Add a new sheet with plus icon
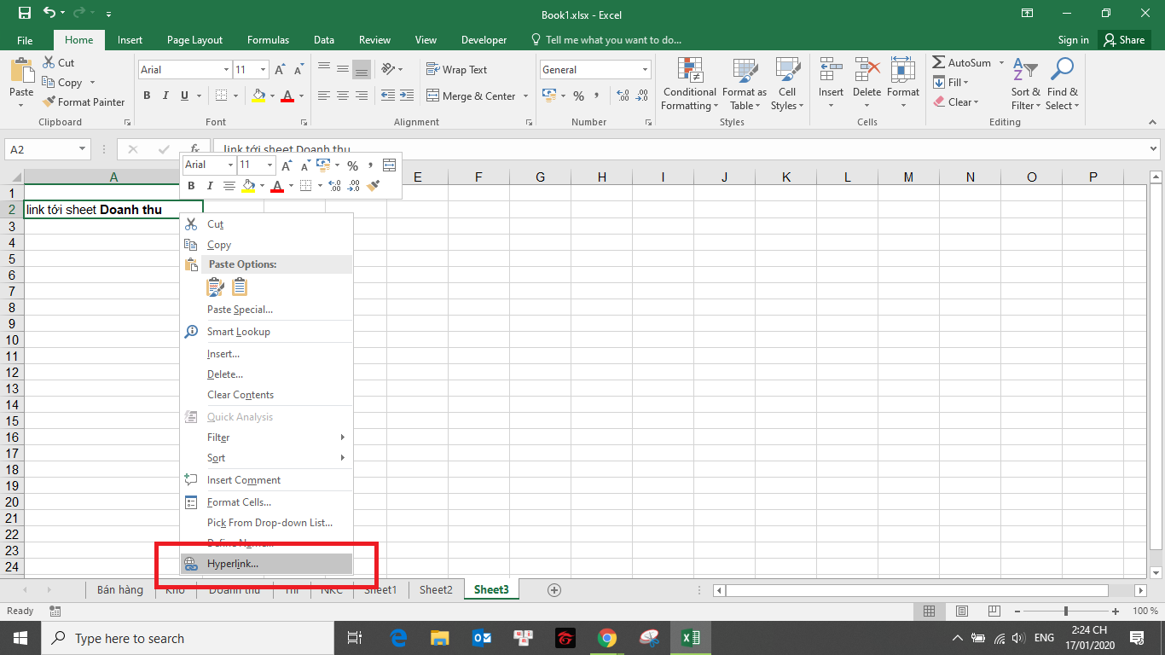 (554, 590)
